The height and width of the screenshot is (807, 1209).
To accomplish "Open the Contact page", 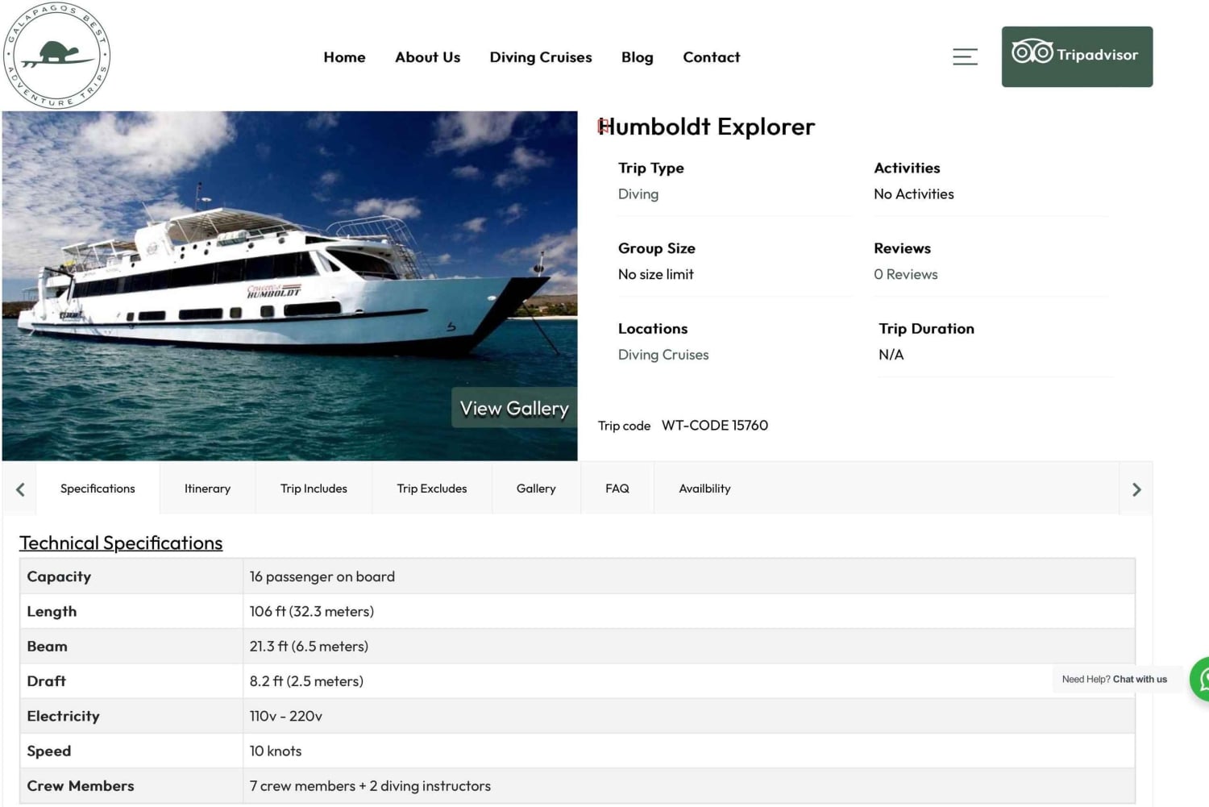I will coord(711,57).
